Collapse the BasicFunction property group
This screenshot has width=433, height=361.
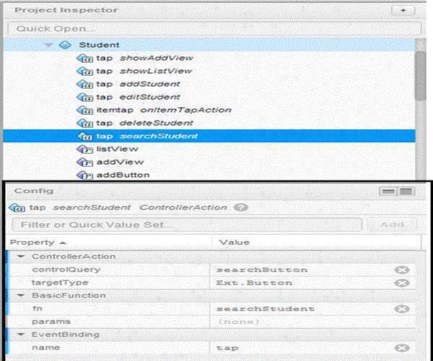20,295
